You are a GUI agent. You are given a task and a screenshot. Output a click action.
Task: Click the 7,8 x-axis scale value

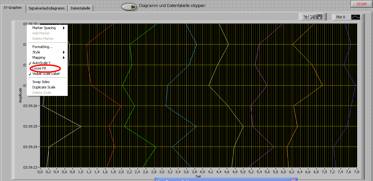point(357,172)
